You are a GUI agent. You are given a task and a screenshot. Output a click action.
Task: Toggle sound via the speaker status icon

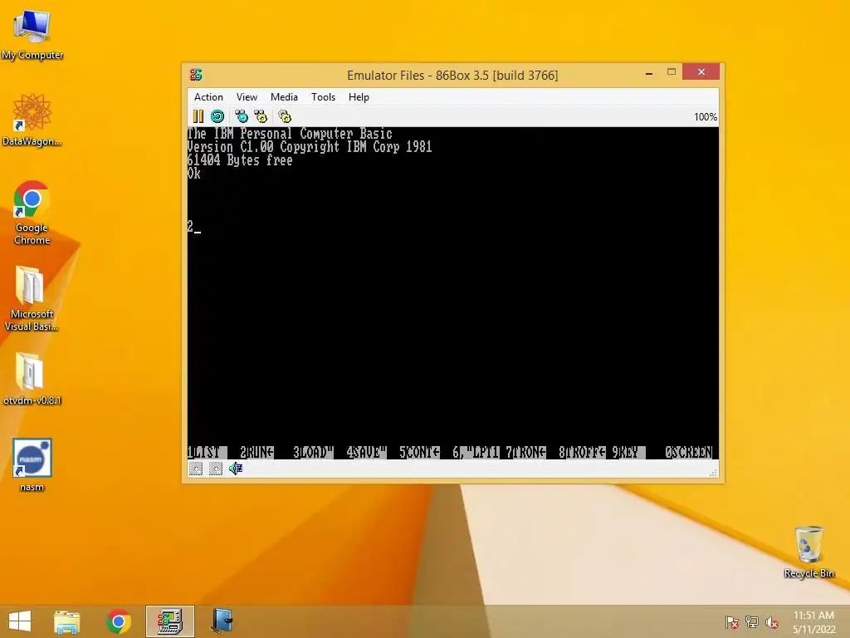pyautogui.click(x=235, y=469)
